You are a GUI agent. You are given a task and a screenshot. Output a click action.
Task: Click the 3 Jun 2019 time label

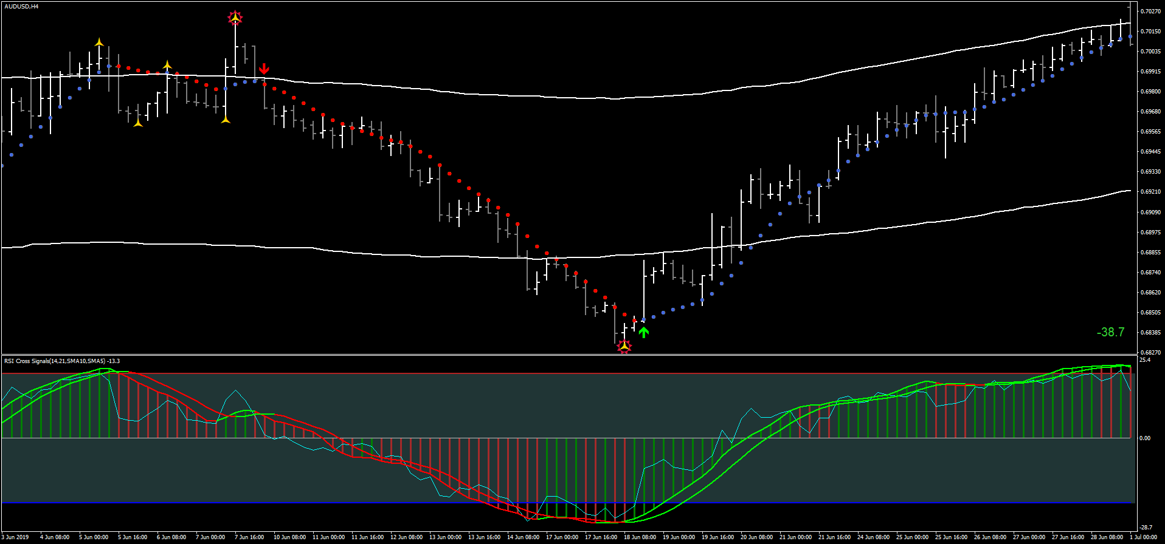tap(15, 537)
